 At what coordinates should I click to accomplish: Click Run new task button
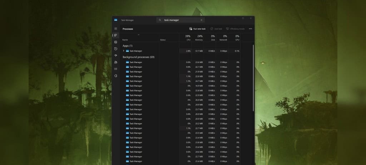tap(197, 29)
